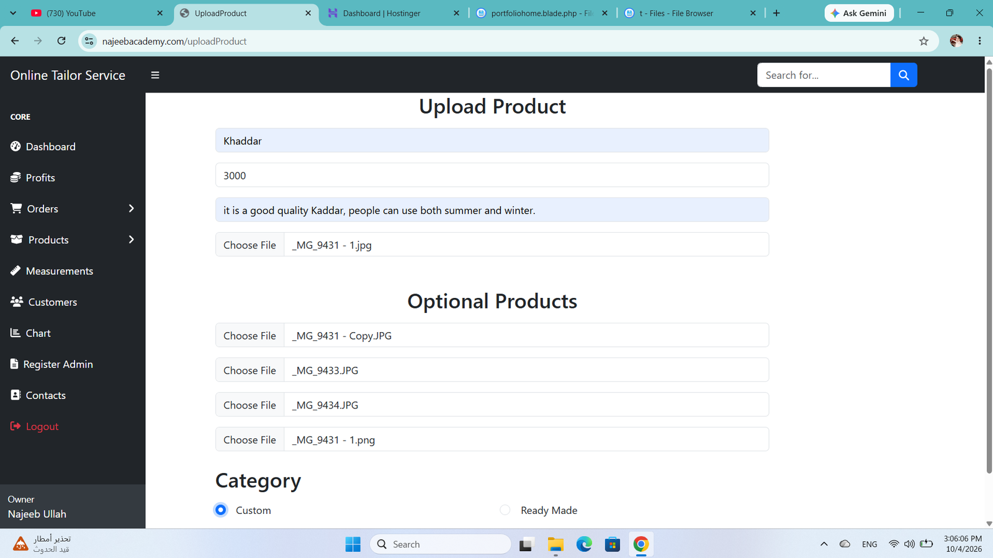
Task: Expand the Orders submenu chevron
Action: coord(132,209)
